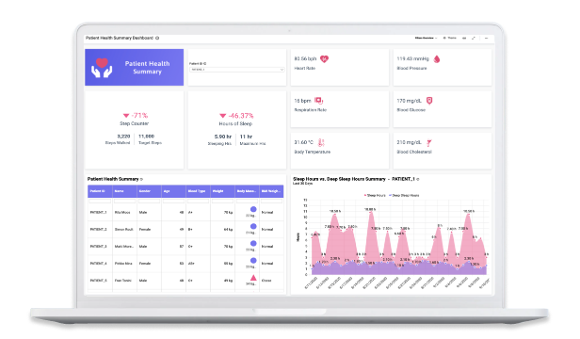Click the Weight column filter field
Viewport: 580px width, 339px height.
click(222, 201)
